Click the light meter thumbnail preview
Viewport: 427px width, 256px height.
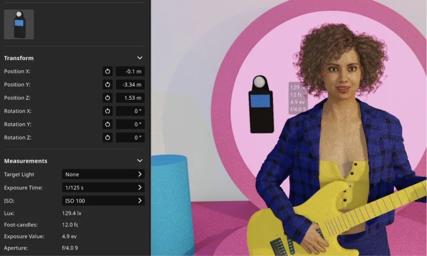(x=19, y=24)
